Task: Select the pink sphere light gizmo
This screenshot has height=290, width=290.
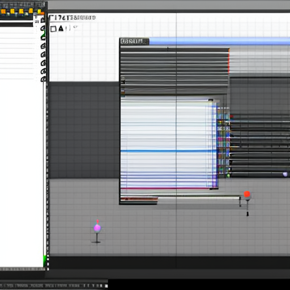Action: click(97, 228)
